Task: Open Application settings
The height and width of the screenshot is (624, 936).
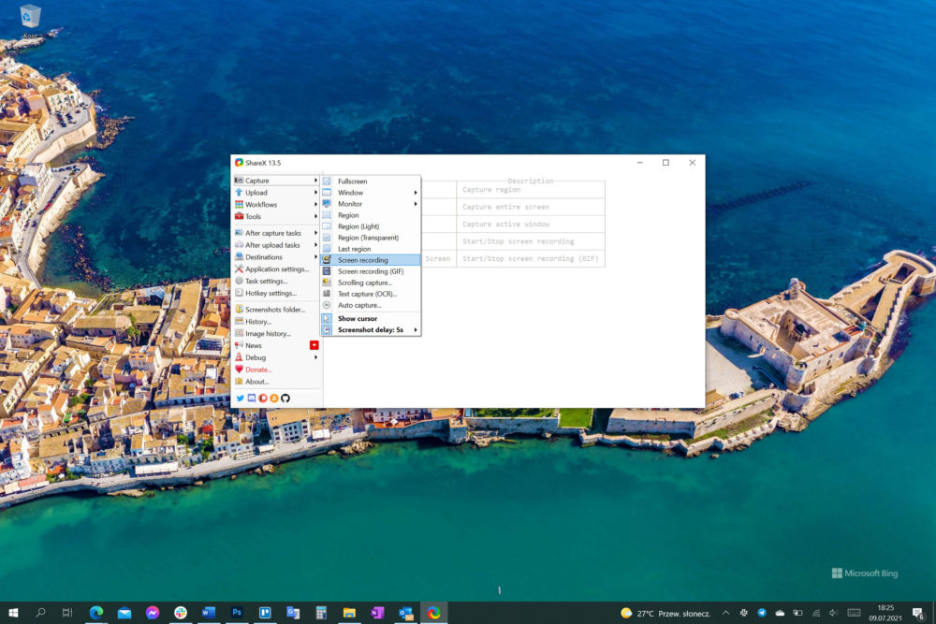Action: coord(276,269)
